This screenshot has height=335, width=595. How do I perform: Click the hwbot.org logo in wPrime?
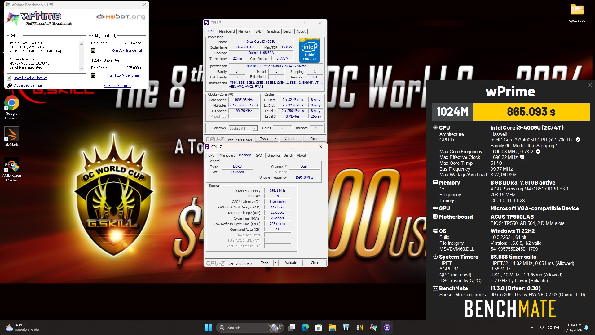[121, 16]
